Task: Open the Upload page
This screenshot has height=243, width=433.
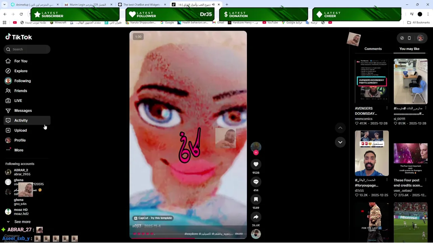Action: tap(27, 130)
